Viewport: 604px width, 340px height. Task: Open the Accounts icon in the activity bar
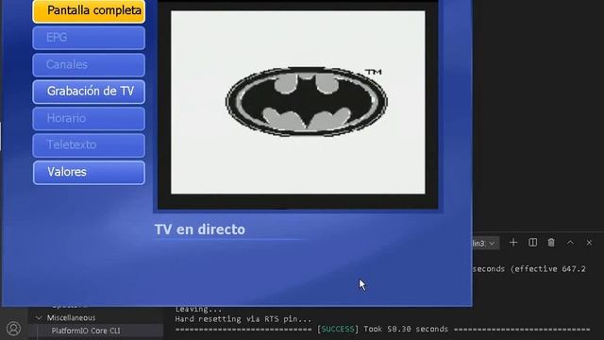[13, 329]
